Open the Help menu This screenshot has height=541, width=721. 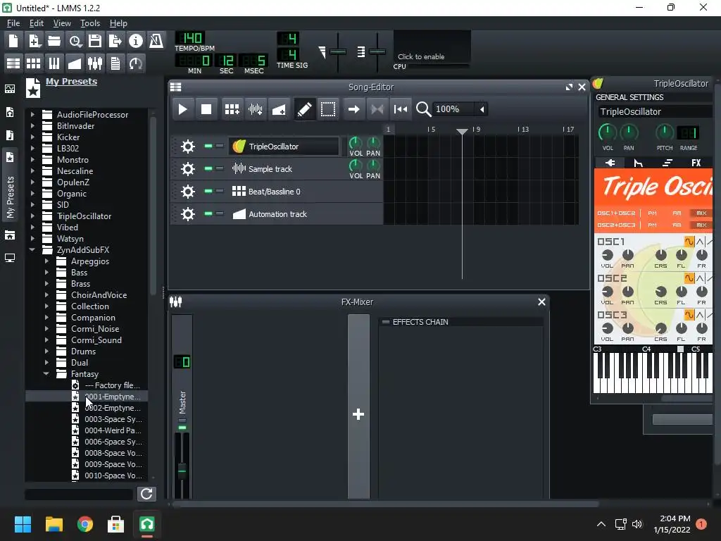coord(118,23)
